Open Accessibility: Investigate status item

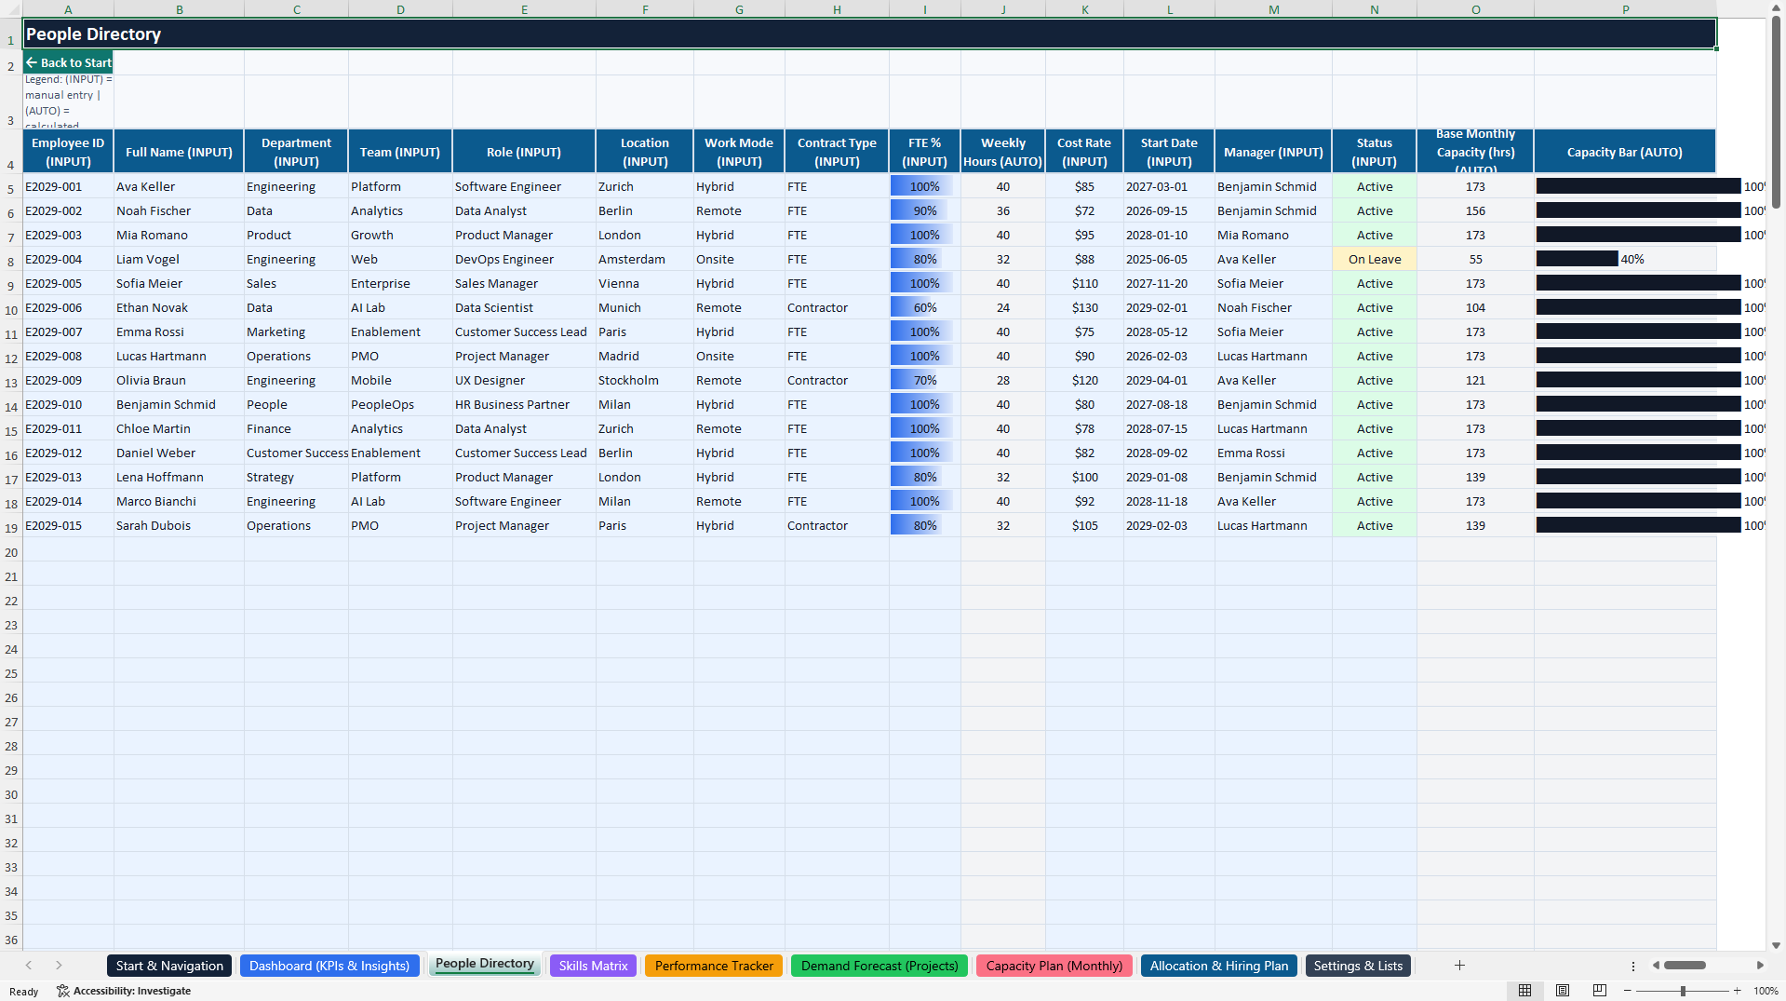[x=124, y=991]
